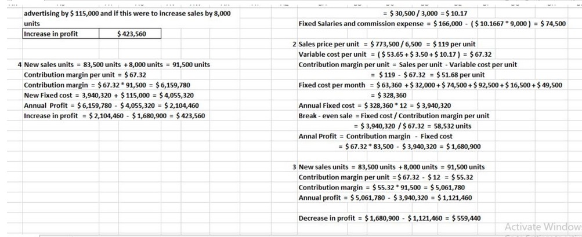Screen dimensions: 582x237
Task: Click the bordered cell showing $ 423,560
Action: 132,34
